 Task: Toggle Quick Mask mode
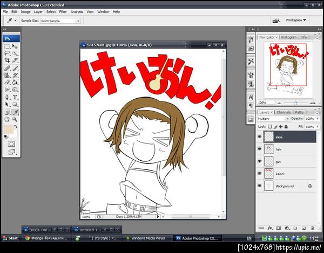11,144
